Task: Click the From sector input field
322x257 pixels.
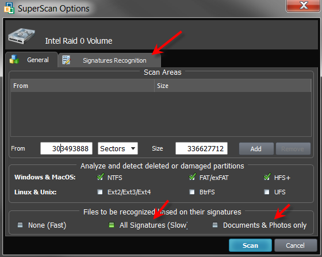Action: 66,148
